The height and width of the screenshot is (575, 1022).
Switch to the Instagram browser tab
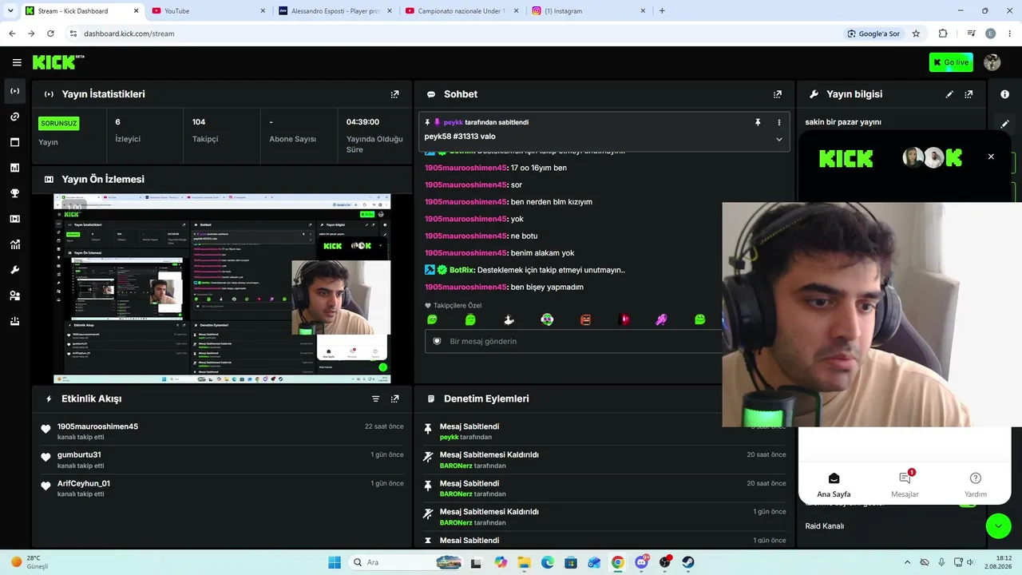(x=589, y=11)
